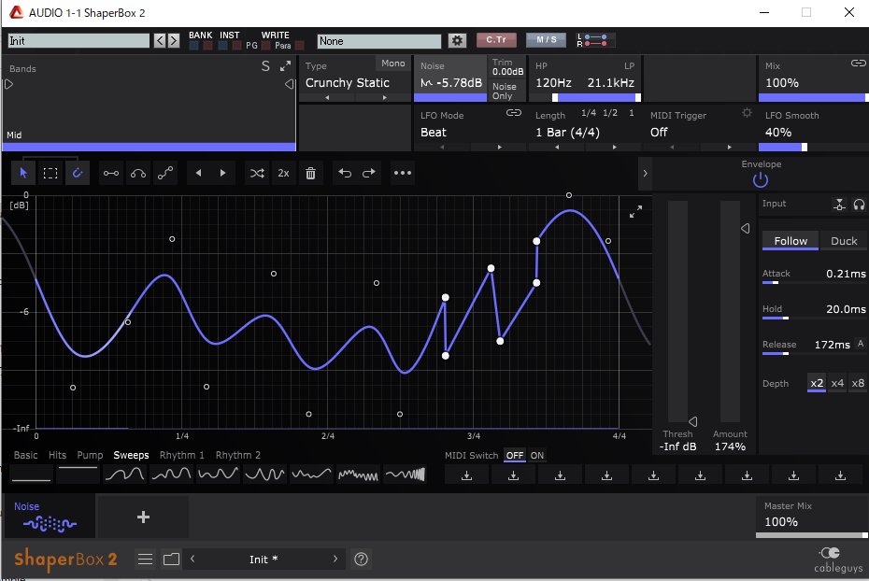Shift the wave left in toolbar
The height and width of the screenshot is (581, 869).
click(x=198, y=174)
